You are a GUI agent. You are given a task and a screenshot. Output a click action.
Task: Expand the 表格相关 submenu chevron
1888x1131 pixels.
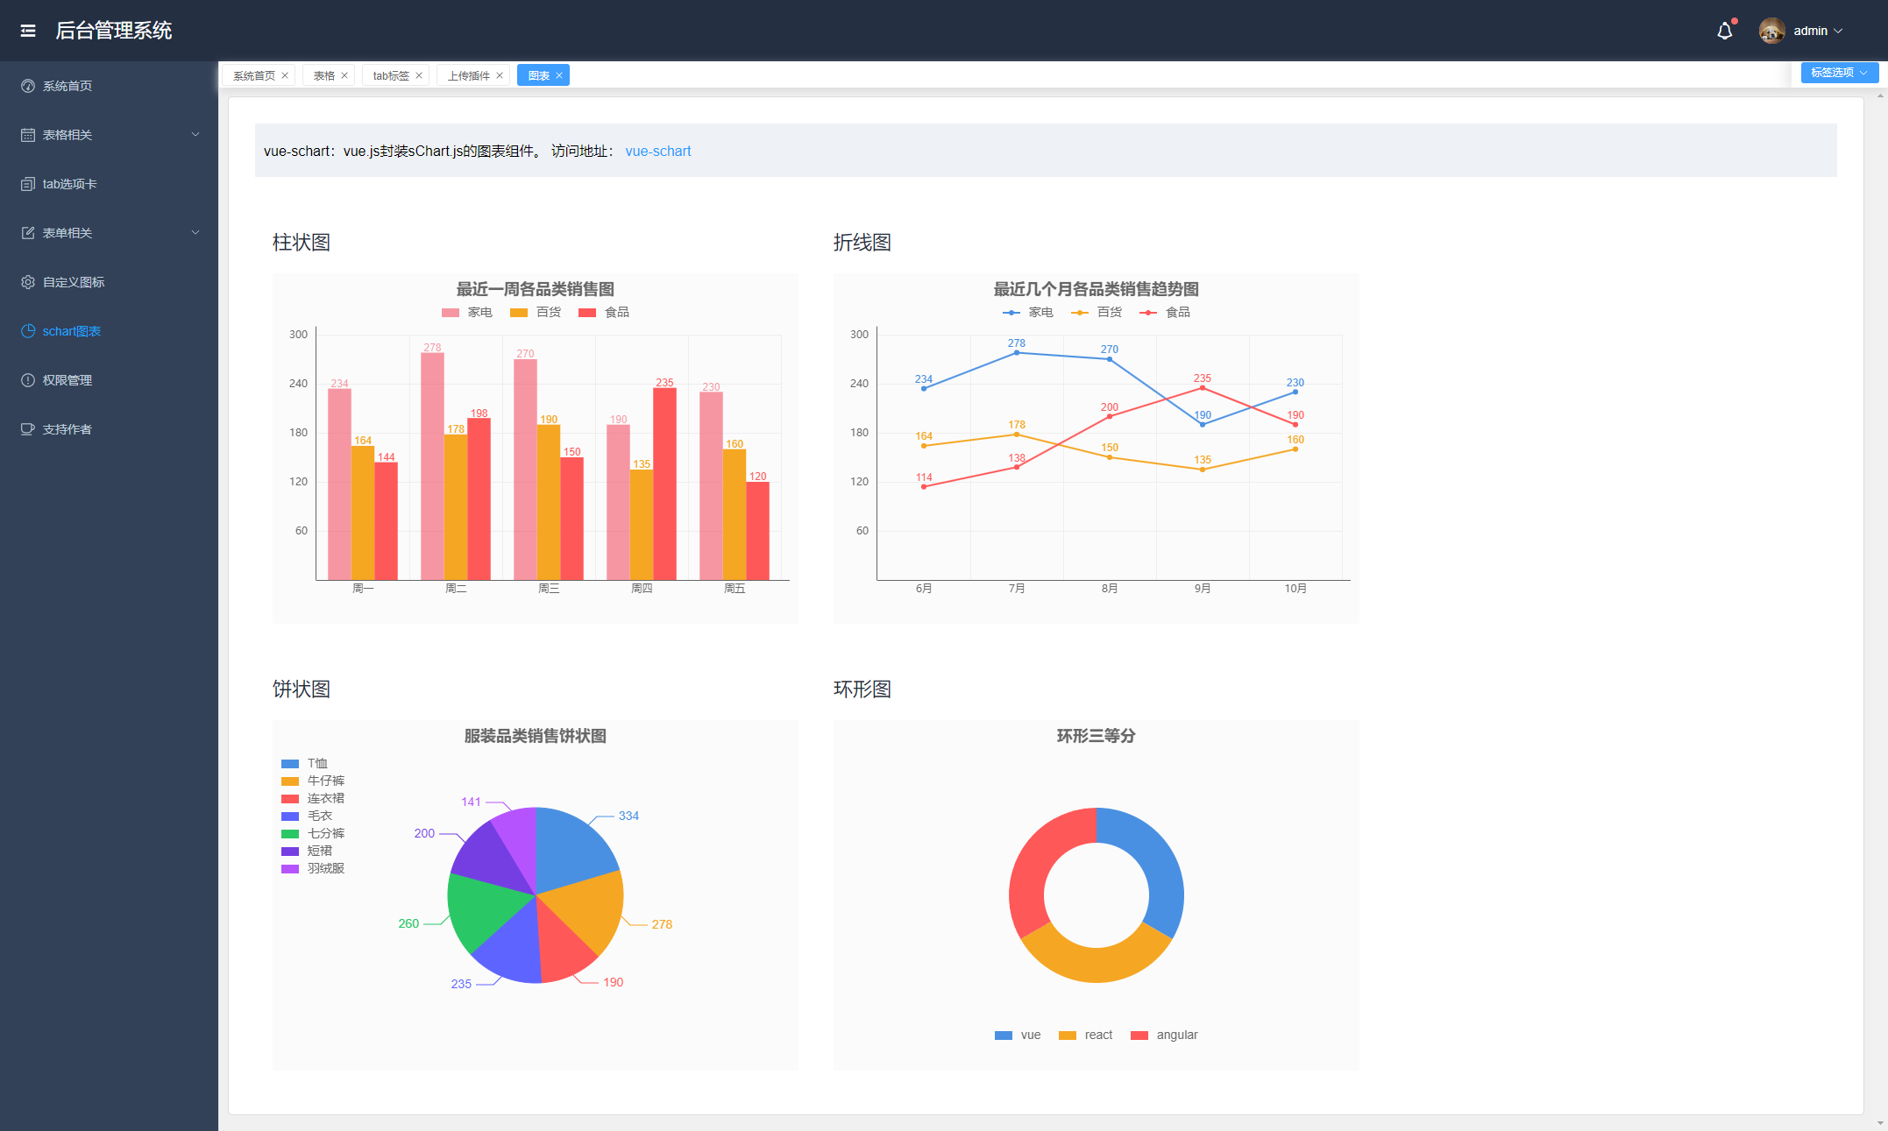click(195, 134)
